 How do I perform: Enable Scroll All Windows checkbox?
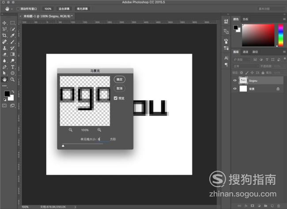tap(18, 9)
